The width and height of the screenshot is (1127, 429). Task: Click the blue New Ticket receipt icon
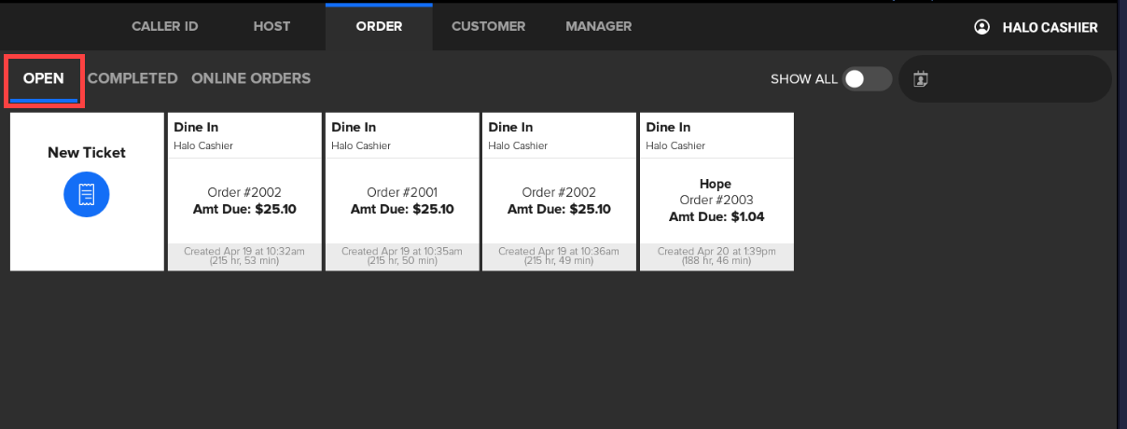(87, 194)
